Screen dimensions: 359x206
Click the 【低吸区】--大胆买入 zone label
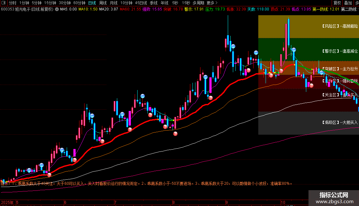(x=340, y=122)
